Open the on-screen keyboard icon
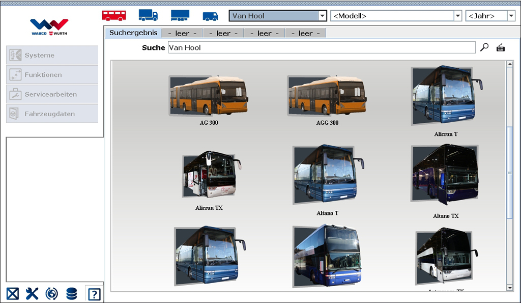The image size is (521, 303). 501,47
